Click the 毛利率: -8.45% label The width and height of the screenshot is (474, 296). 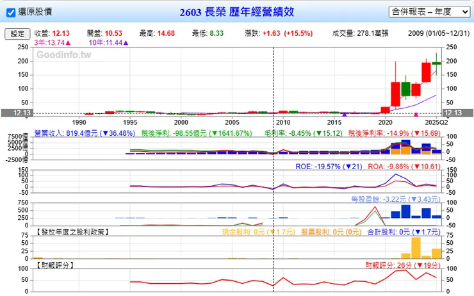[303, 133]
